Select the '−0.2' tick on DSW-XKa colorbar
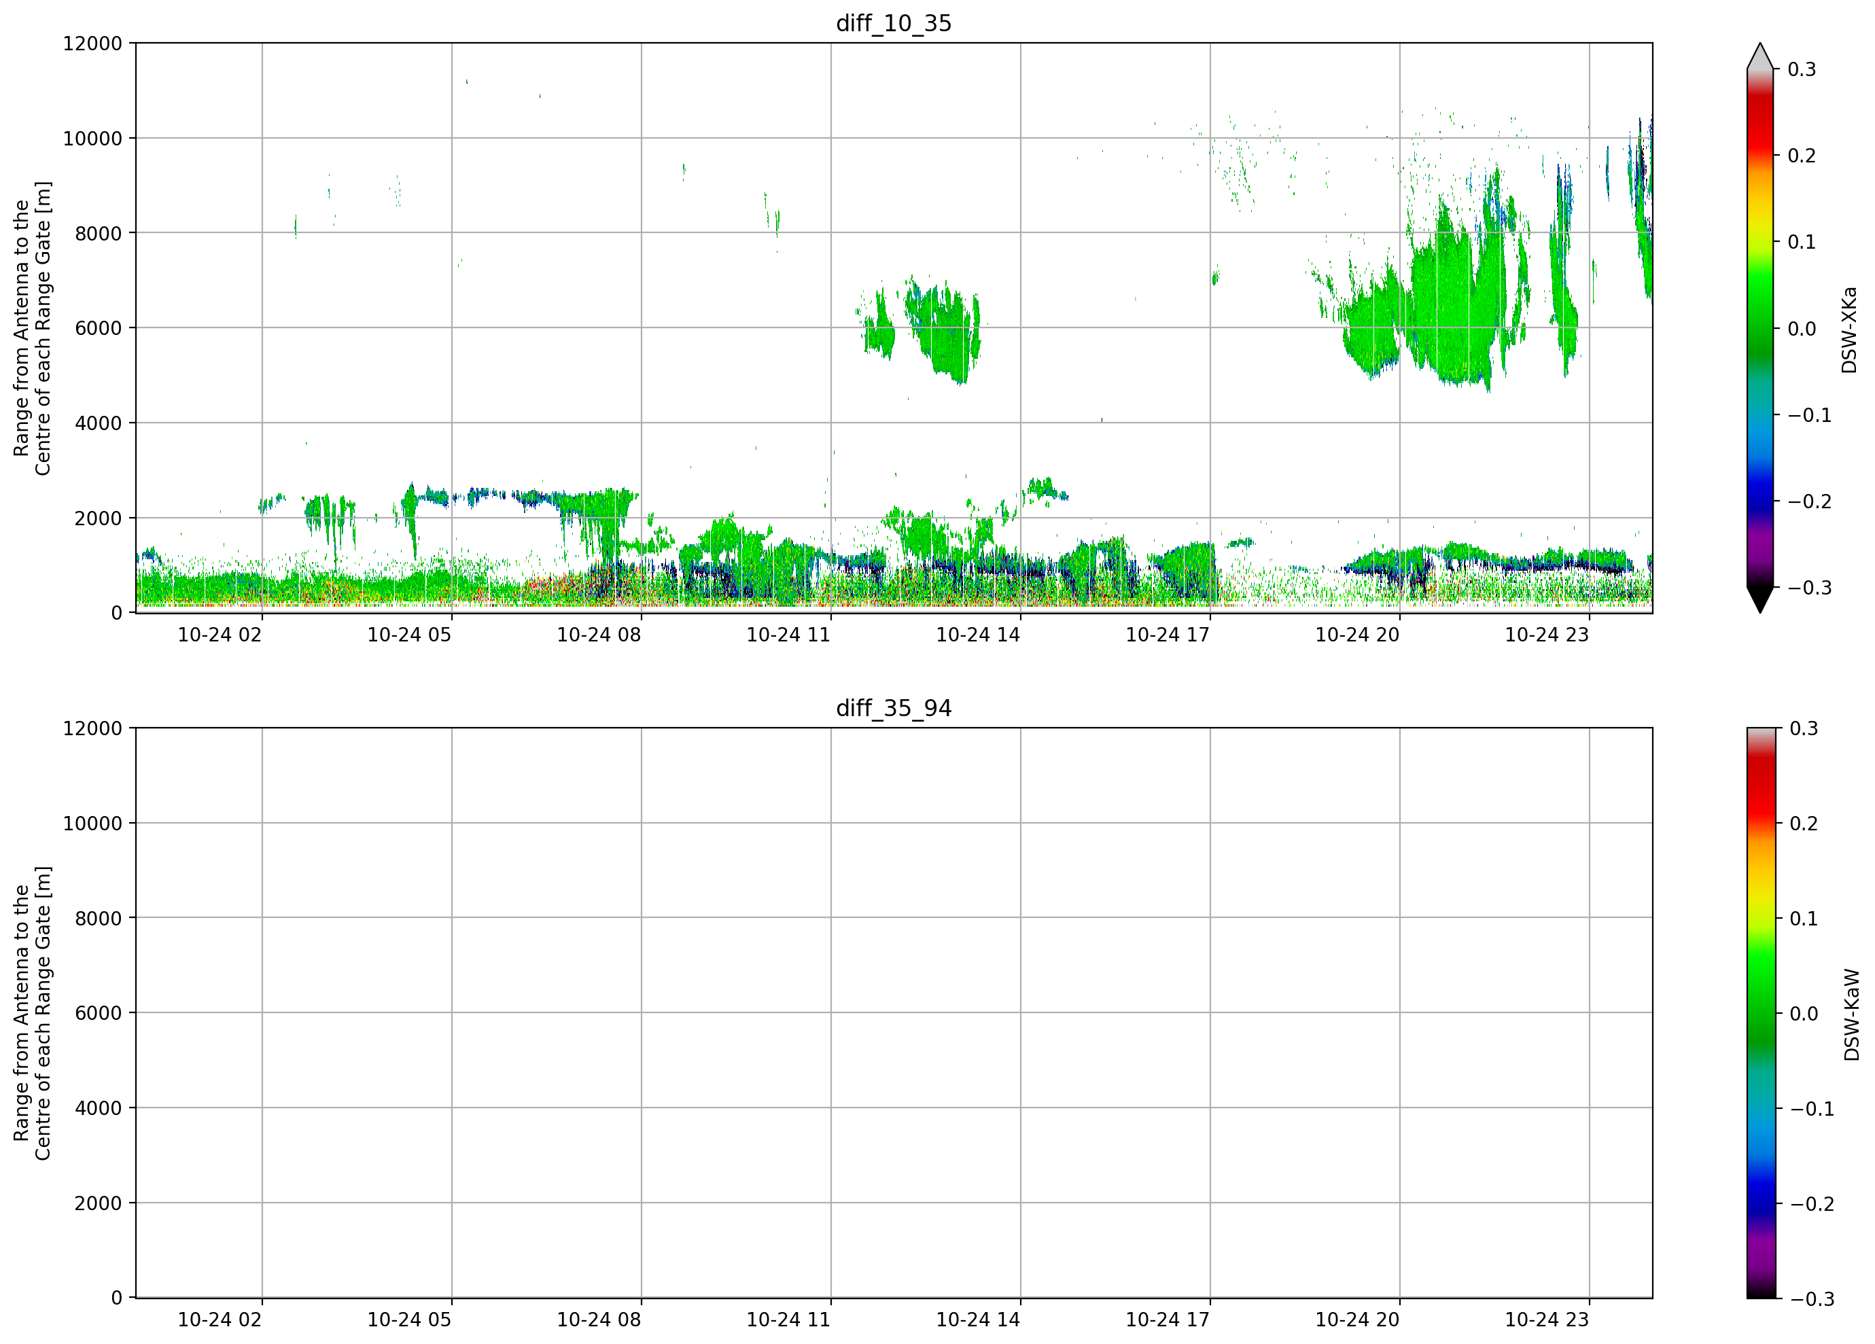Image resolution: width=1875 pixels, height=1344 pixels. [1810, 501]
